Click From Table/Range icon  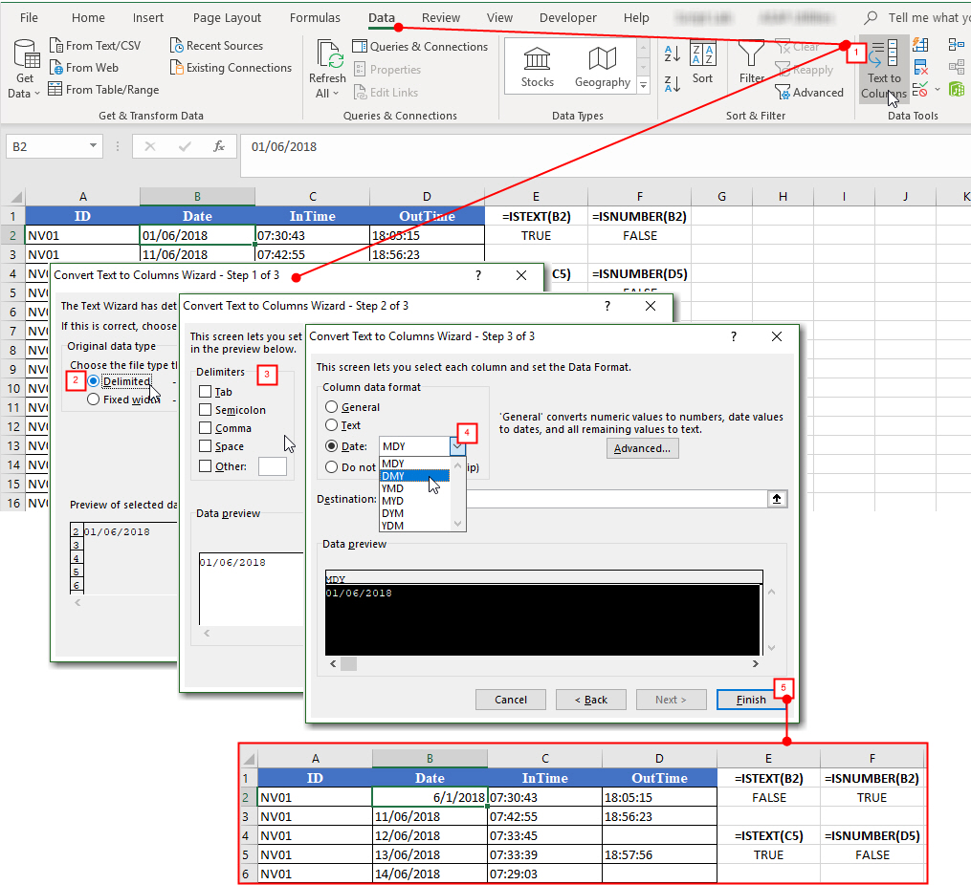click(x=55, y=90)
